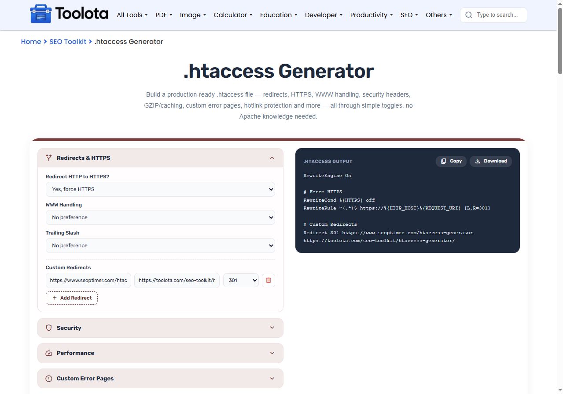Click the Download arrow icon in output panel
Image resolution: width=563 pixels, height=394 pixels.
point(478,161)
